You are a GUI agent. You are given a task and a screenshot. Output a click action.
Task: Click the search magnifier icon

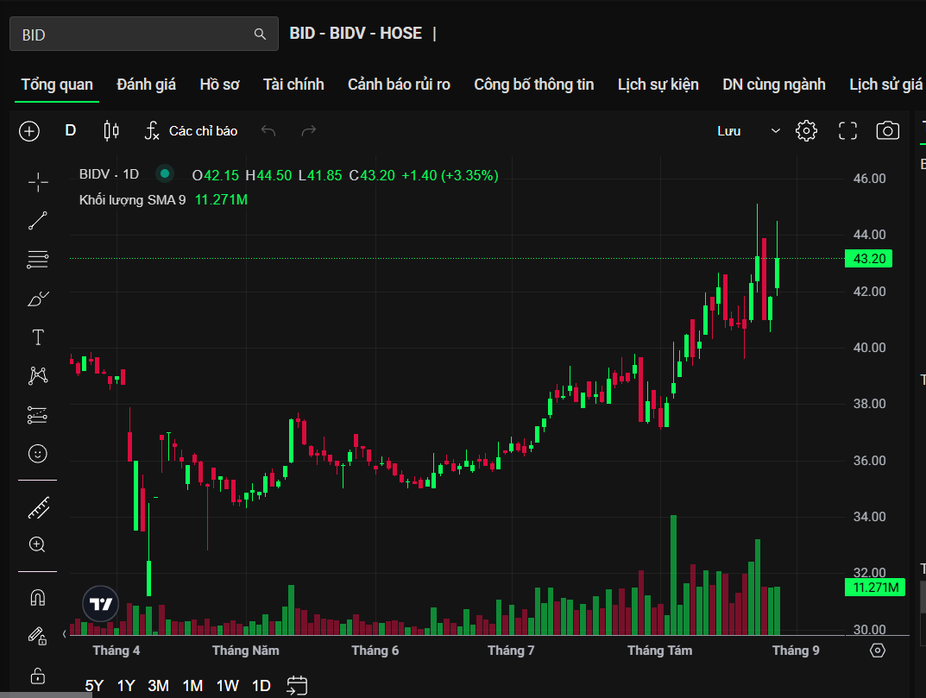click(260, 35)
